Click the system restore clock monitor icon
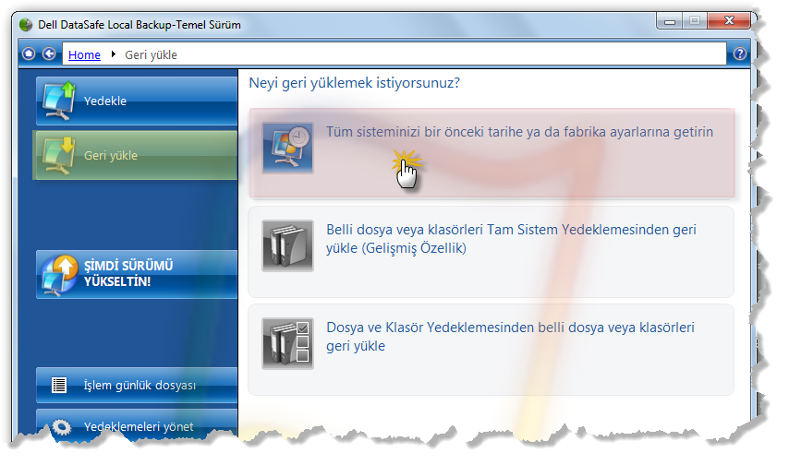The width and height of the screenshot is (789, 465). pos(287,149)
